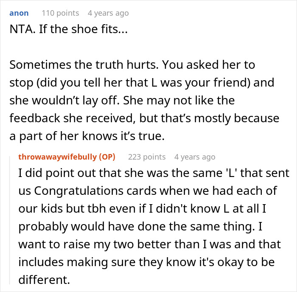Viewport: 297px width, 292px height.
Task: Click the word 'NTA' in anon's comment
Action: coord(20,30)
